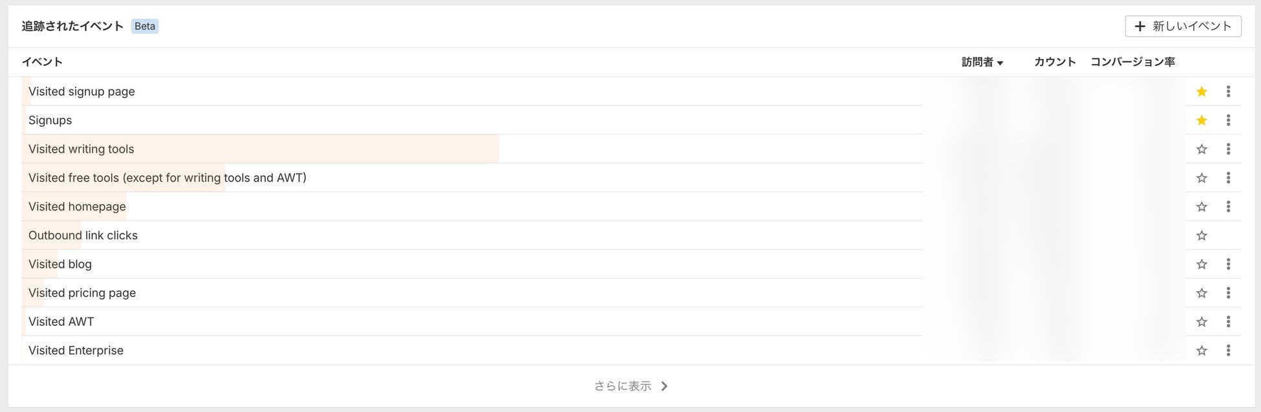The width and height of the screenshot is (1261, 412).
Task: Open kebab menu for Visited Enterprise
Action: point(1228,351)
